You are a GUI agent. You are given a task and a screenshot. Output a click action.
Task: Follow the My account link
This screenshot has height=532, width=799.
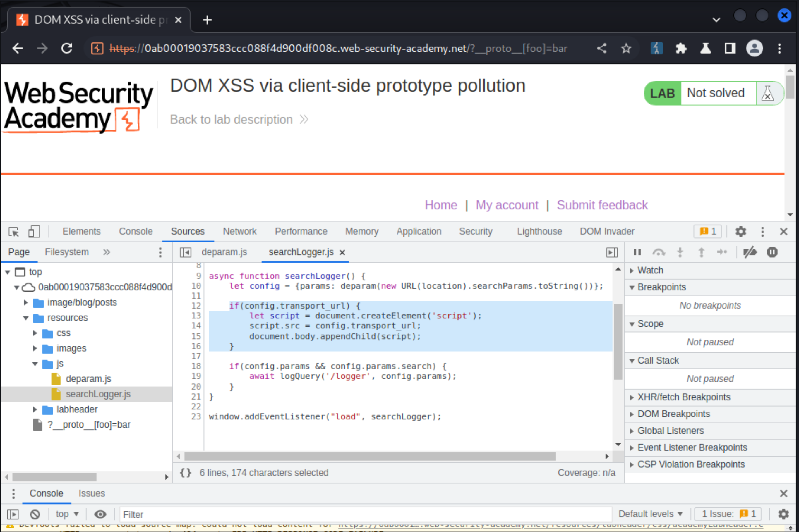(507, 205)
